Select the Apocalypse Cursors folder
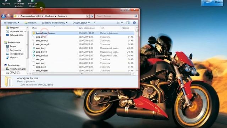The image size is (227, 128). click(83, 33)
